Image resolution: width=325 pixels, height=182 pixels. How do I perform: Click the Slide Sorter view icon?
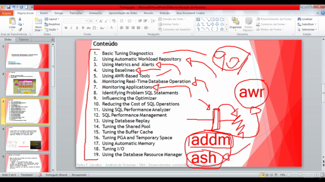[267, 175]
